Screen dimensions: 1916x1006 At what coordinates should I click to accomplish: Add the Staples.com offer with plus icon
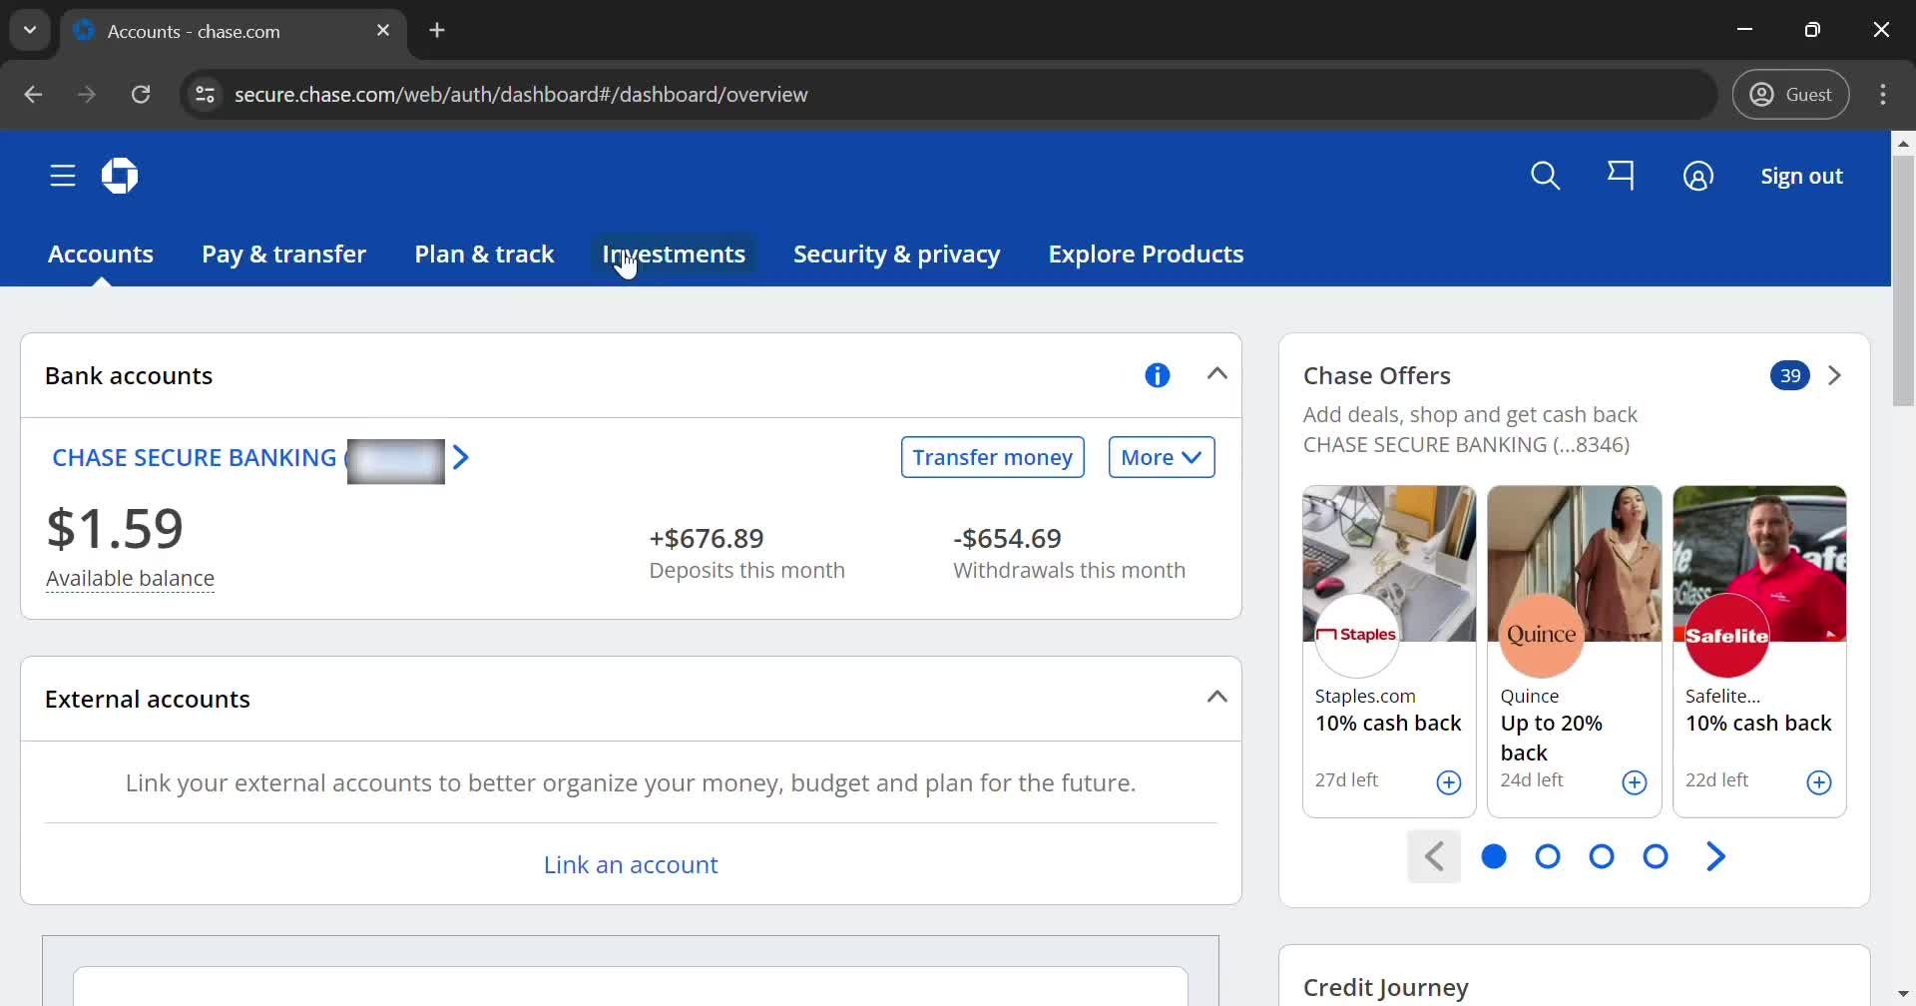pyautogui.click(x=1448, y=782)
